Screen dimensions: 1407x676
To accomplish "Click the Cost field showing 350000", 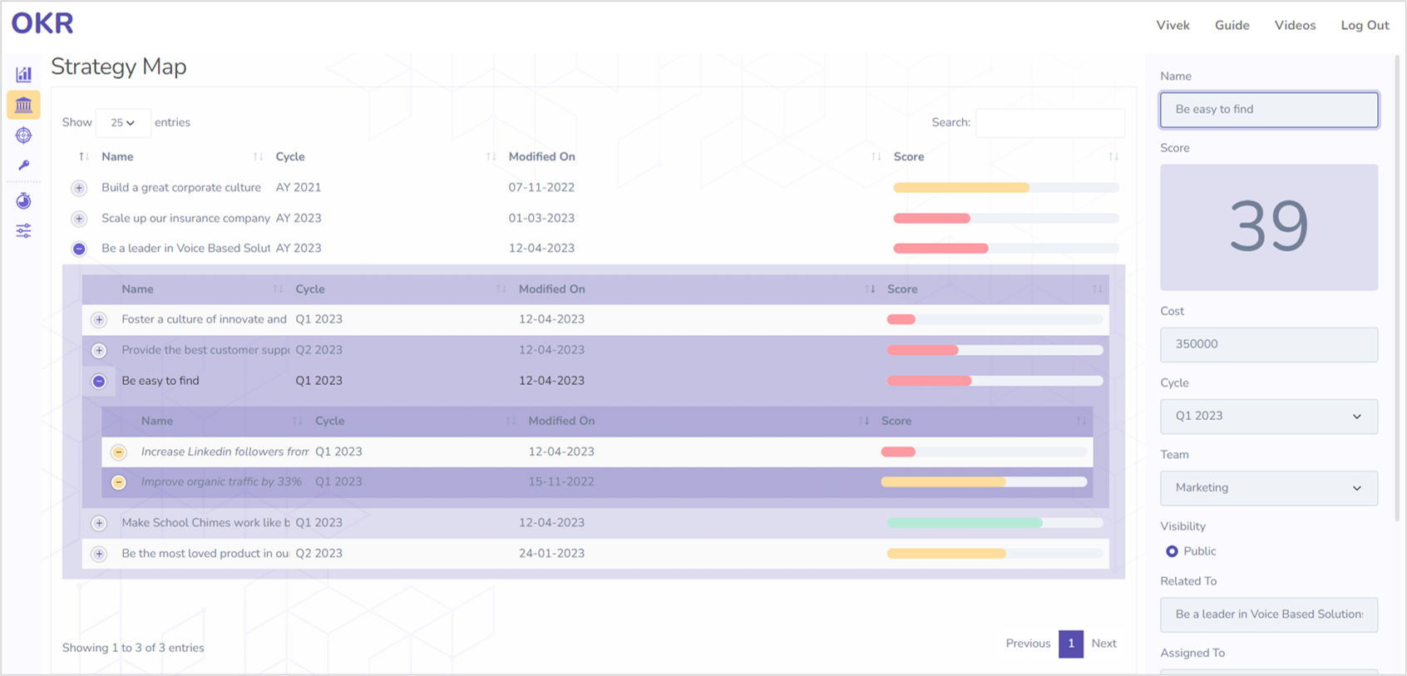I will tap(1269, 344).
